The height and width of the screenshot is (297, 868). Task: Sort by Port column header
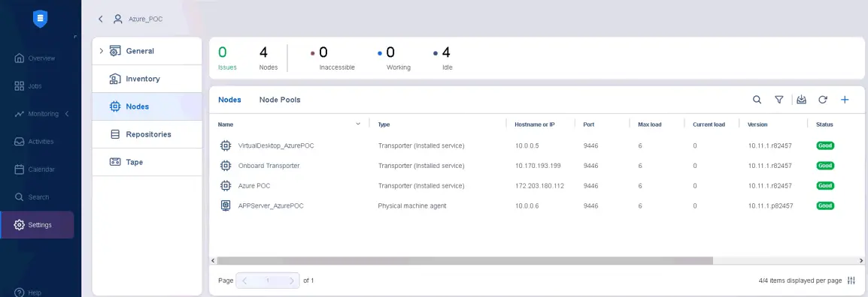[589, 124]
